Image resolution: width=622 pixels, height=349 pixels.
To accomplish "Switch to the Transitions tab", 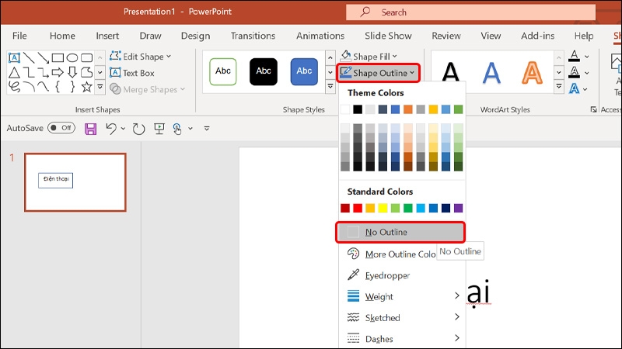I will pyautogui.click(x=253, y=36).
